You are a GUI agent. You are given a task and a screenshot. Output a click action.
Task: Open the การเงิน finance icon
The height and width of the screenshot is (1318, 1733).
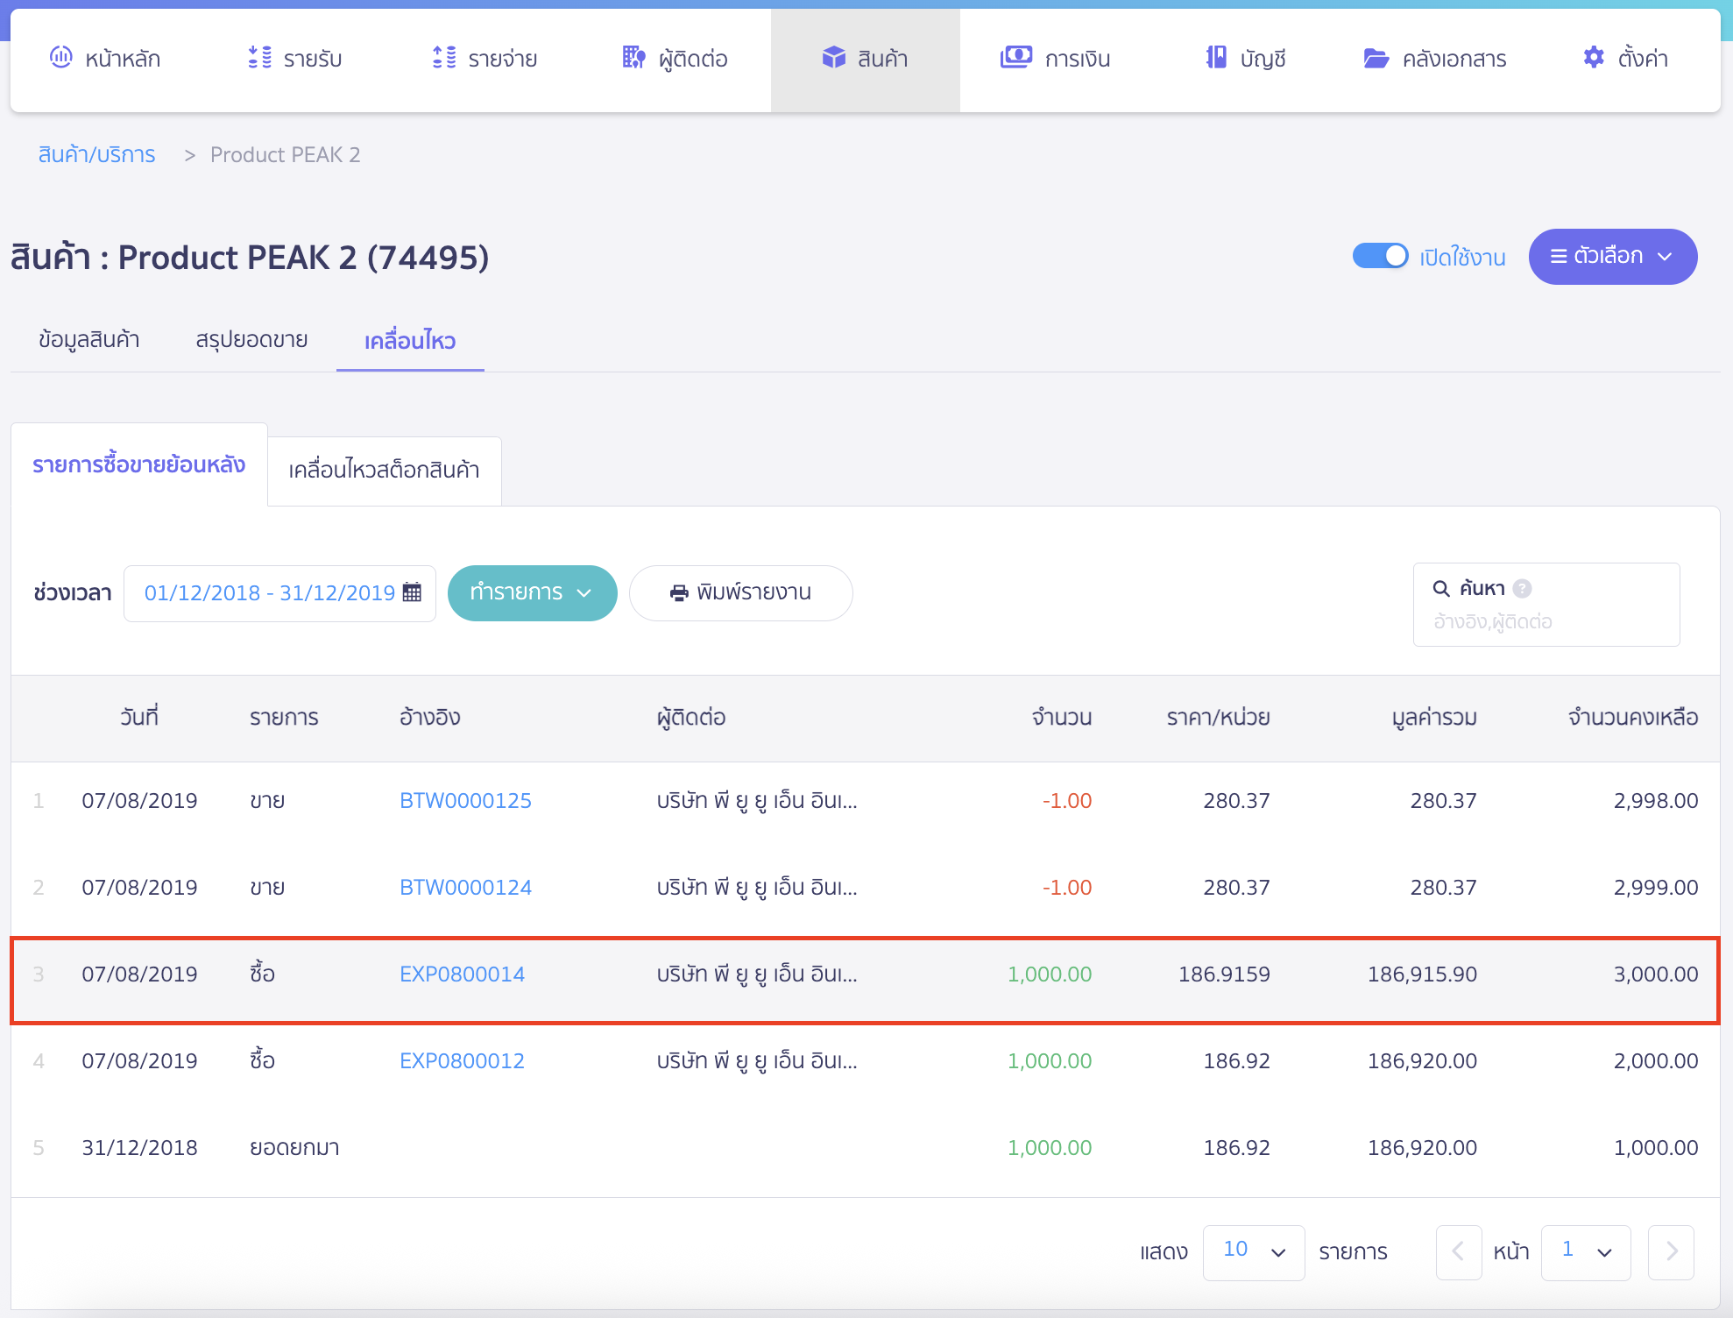coord(1015,58)
